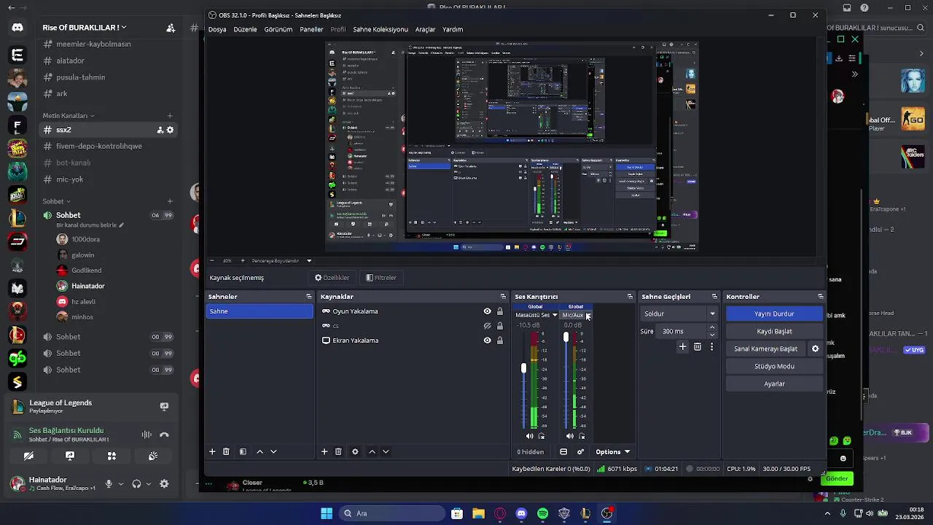
Task: Mute the Mic/Aux audio channel
Action: (570, 436)
